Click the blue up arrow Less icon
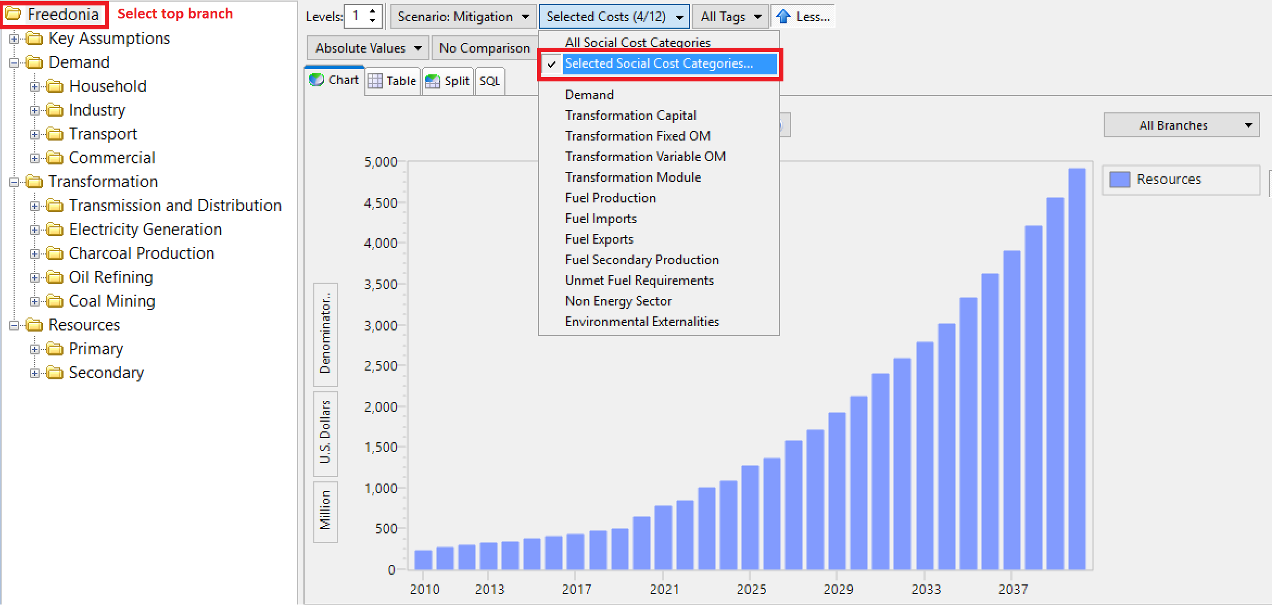The height and width of the screenshot is (611, 1272). point(783,17)
